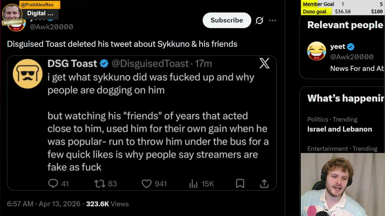385x216 pixels.
Task: Click the share upload arrow icon
Action: (264, 183)
